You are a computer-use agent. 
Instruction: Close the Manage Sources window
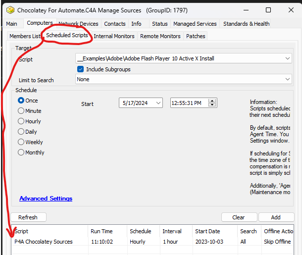point(291,10)
